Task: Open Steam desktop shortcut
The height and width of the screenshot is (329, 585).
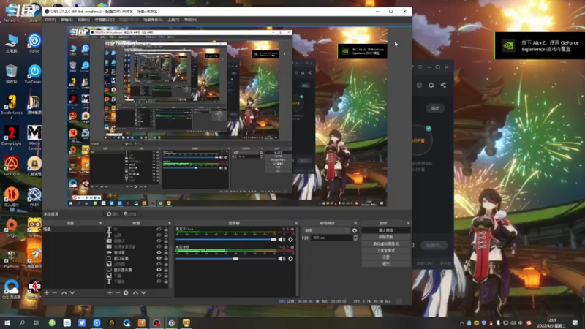Action: [x=34, y=12]
